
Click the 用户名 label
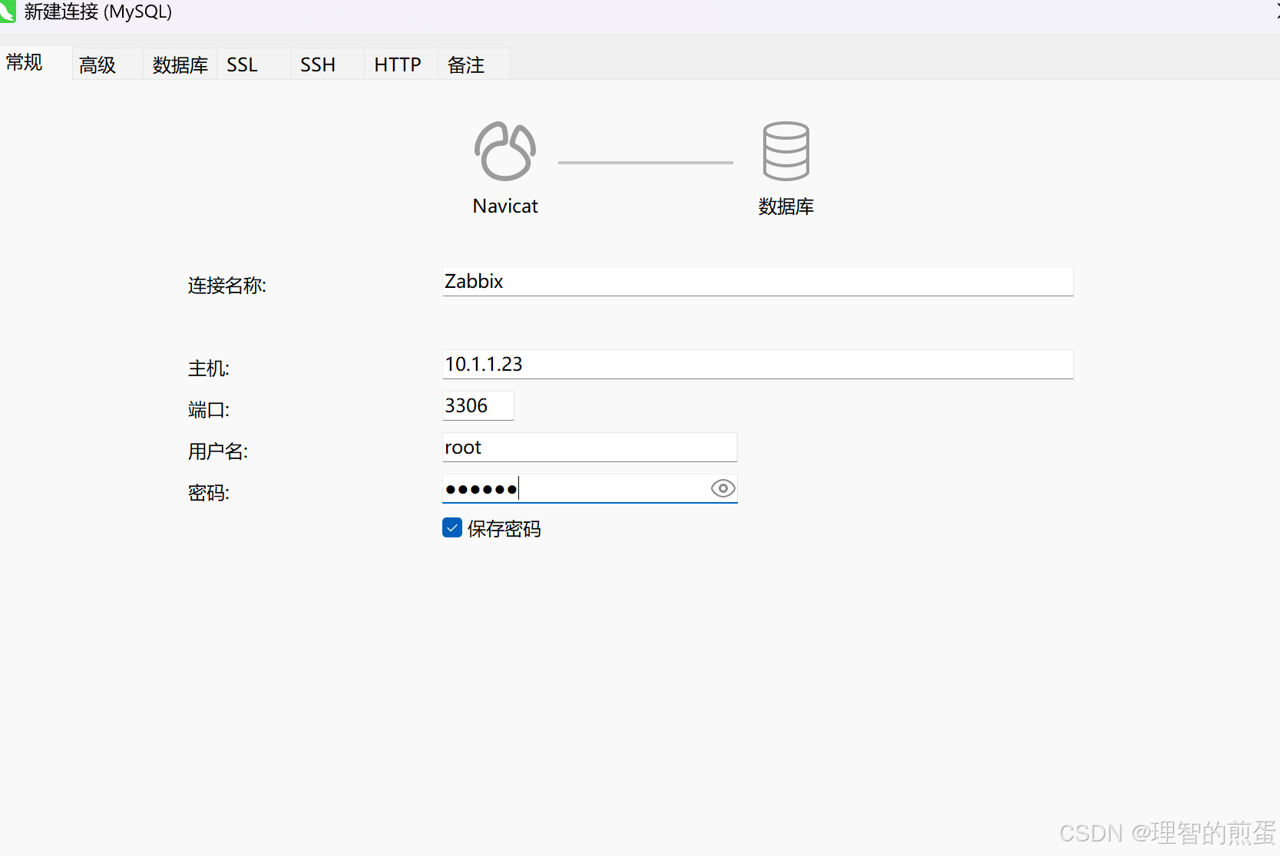[x=217, y=451]
